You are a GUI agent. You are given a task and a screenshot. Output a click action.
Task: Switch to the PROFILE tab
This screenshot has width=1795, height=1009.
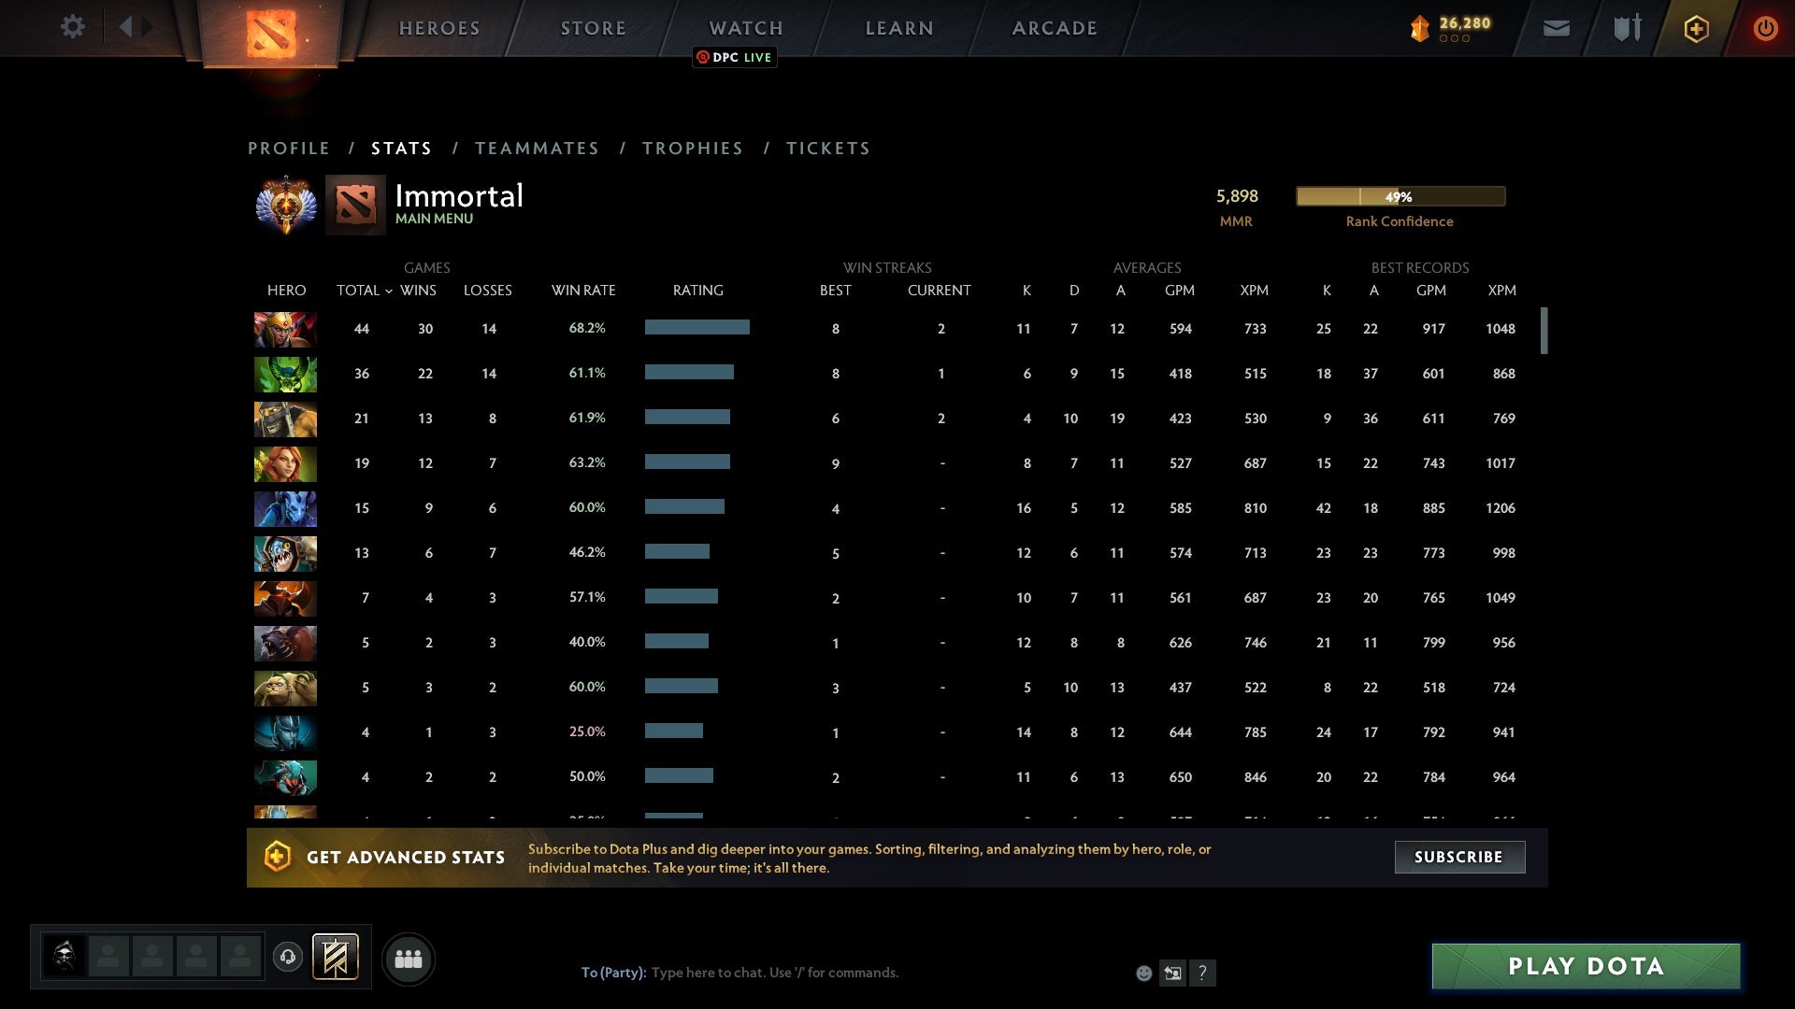pyautogui.click(x=288, y=148)
